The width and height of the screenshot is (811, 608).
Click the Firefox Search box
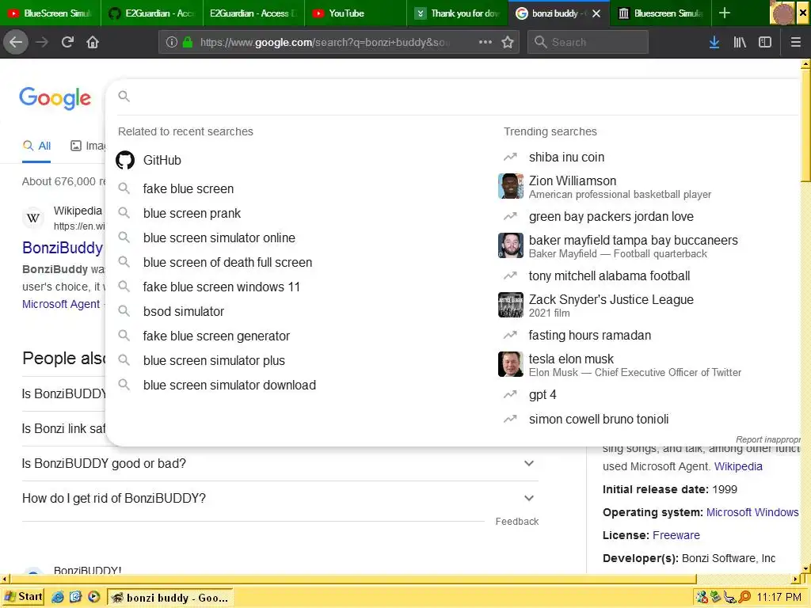pyautogui.click(x=588, y=42)
